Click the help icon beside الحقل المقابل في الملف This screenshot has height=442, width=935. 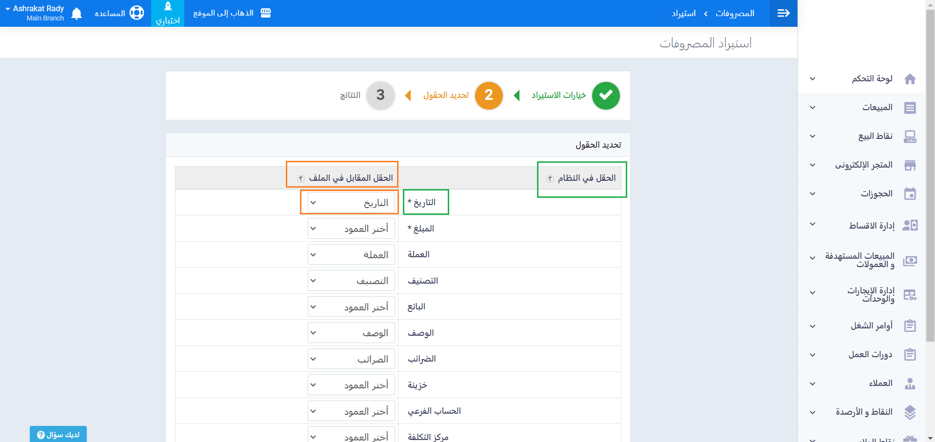[x=301, y=179]
